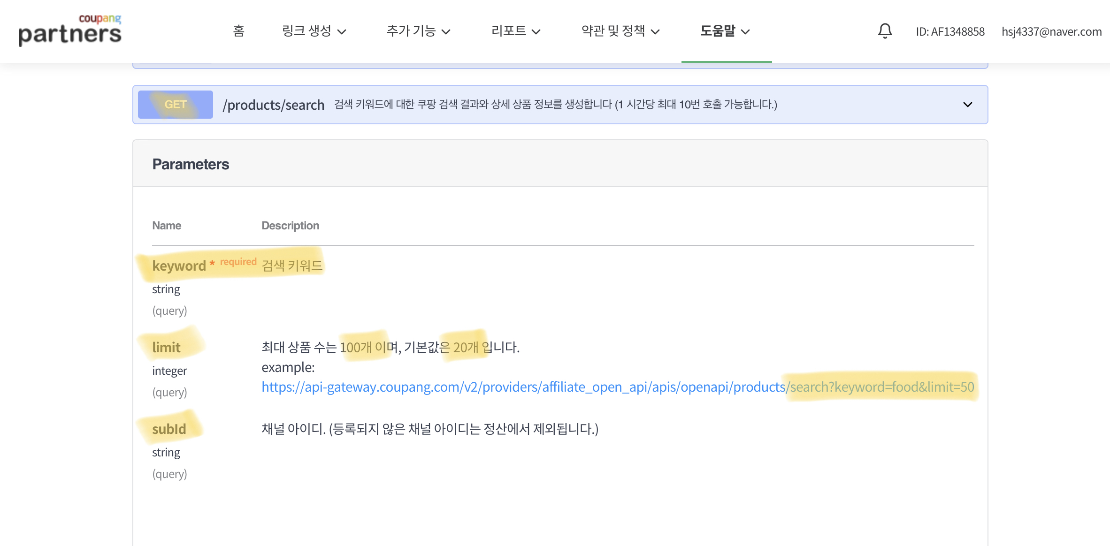Open the 약관 및 정책 menu

[620, 31]
